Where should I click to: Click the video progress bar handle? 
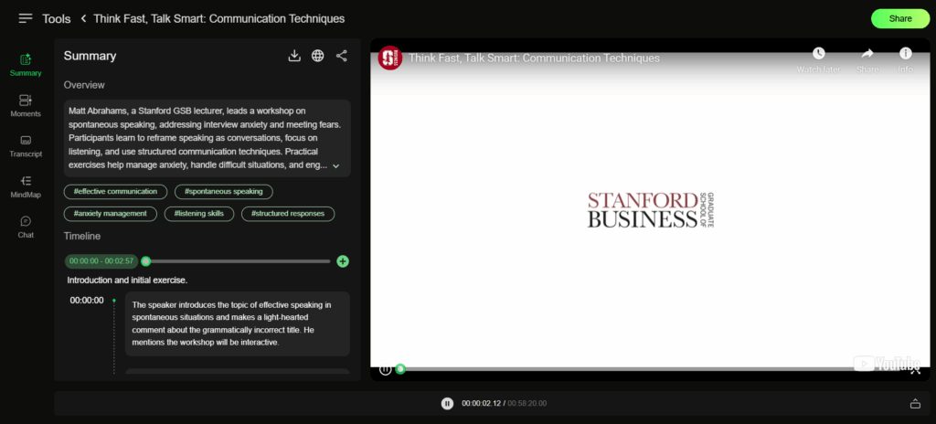tap(400, 369)
